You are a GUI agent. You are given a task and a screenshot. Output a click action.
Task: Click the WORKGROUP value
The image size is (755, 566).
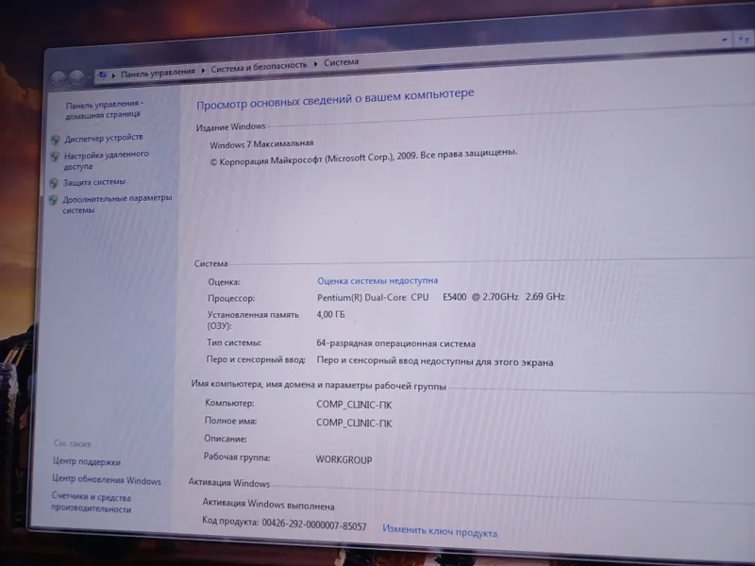point(344,459)
